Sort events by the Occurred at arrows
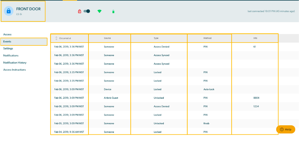Image resolution: width=299 pixels, height=143 pixels. tap(56, 38)
